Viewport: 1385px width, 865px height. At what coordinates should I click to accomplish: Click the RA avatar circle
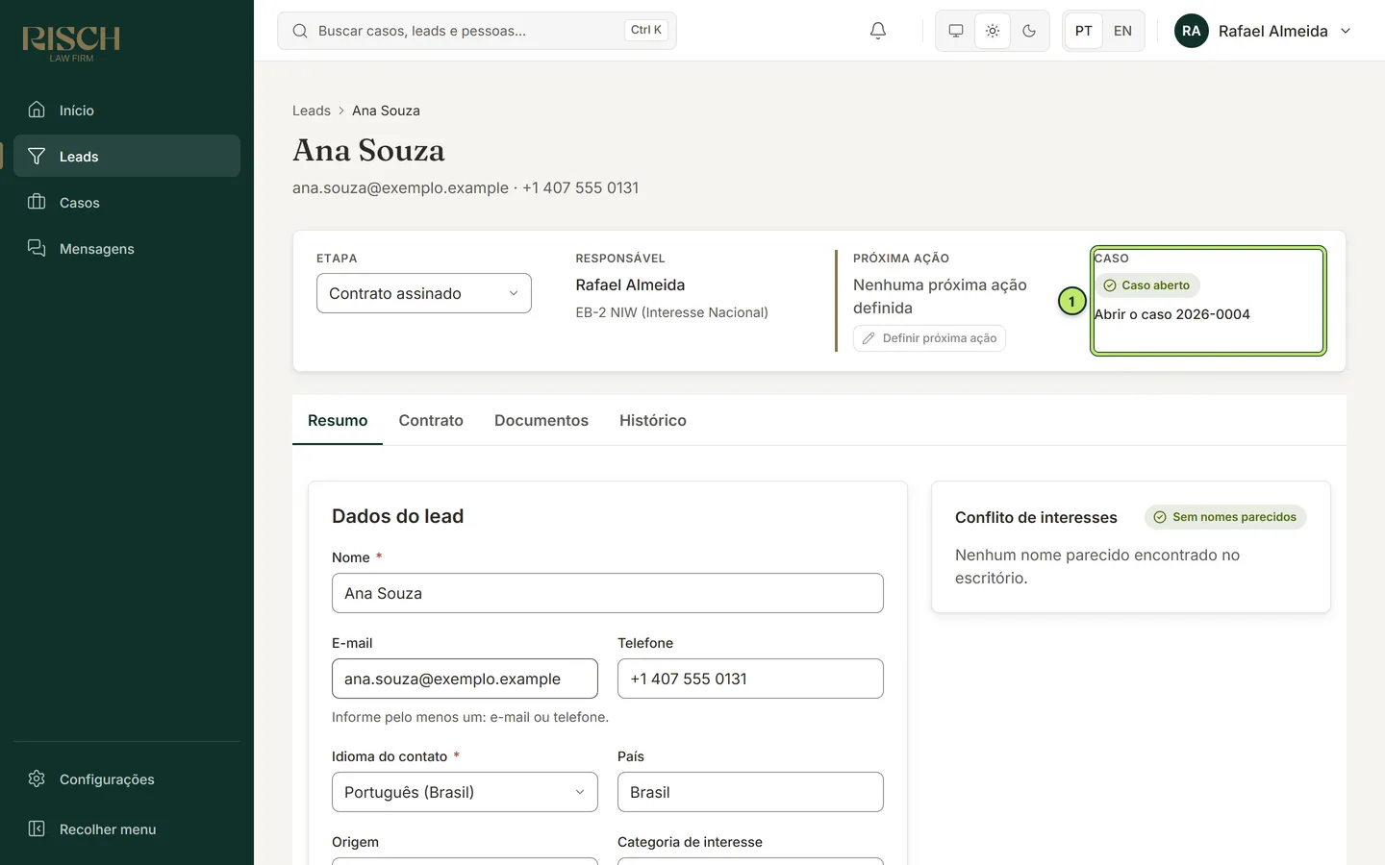pyautogui.click(x=1192, y=31)
